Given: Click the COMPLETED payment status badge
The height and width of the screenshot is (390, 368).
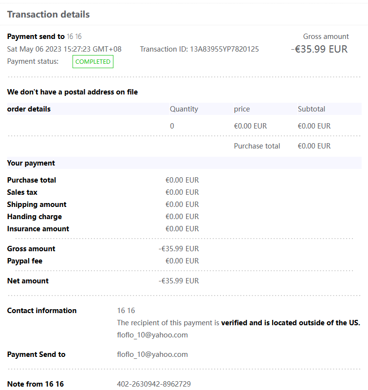Looking at the screenshot, I should pos(93,62).
